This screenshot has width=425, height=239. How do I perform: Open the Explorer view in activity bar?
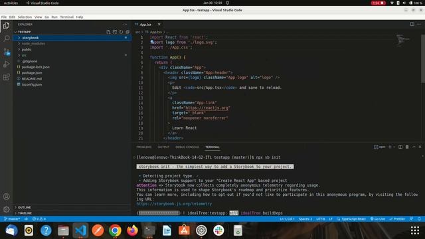(6, 26)
